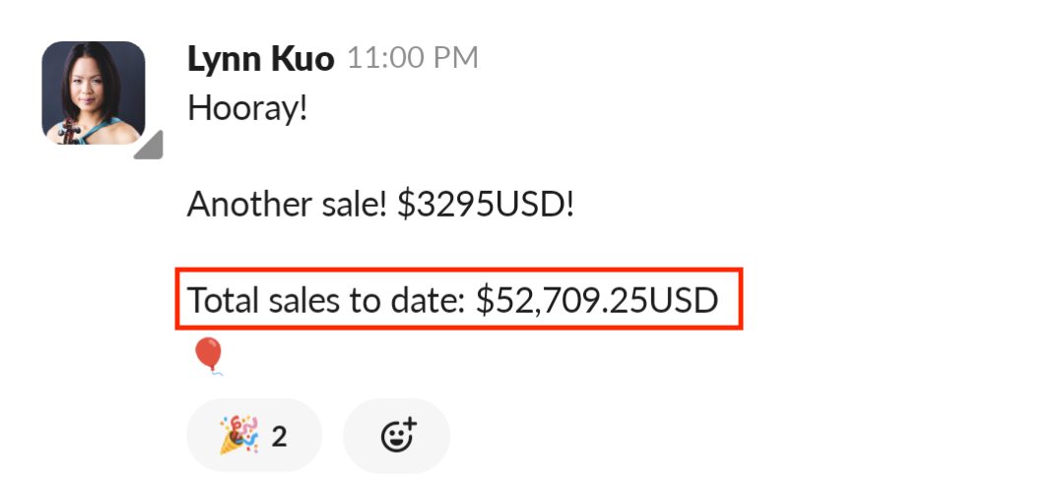Viewport: 1064px width, 496px height.
Task: Click the face in the profile picture
Action: pyautogui.click(x=92, y=84)
